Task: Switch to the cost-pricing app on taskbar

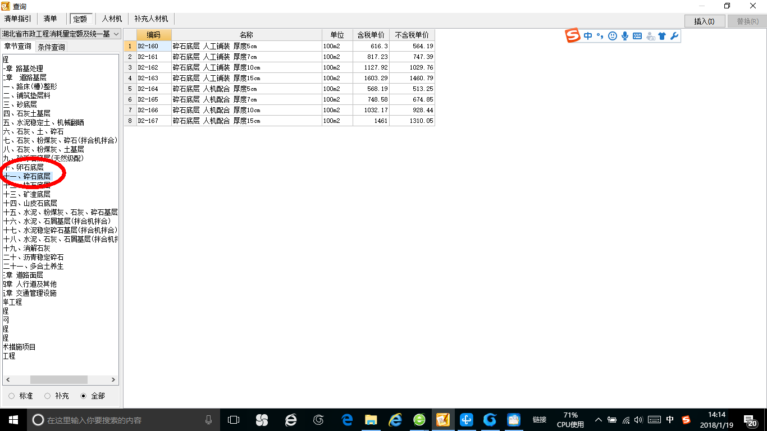Action: (x=443, y=420)
